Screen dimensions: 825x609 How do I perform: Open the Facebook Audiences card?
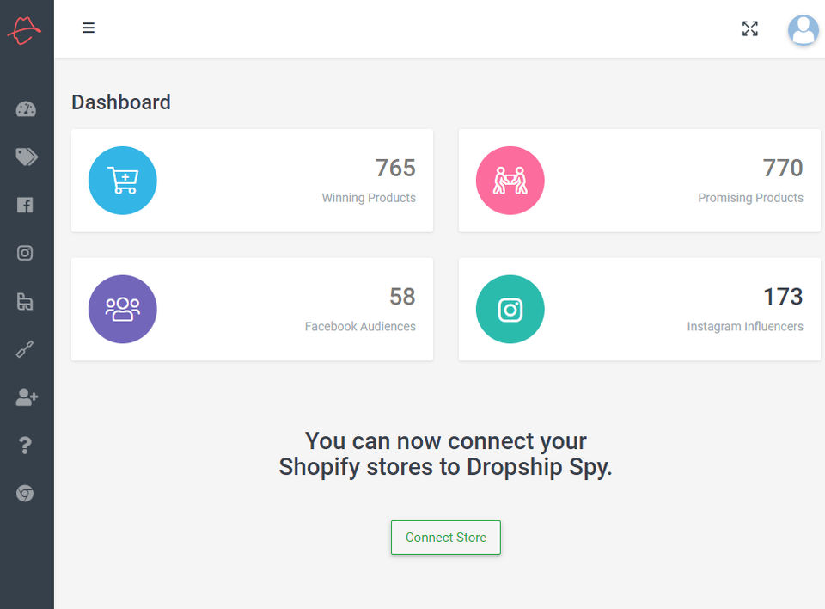tap(252, 309)
